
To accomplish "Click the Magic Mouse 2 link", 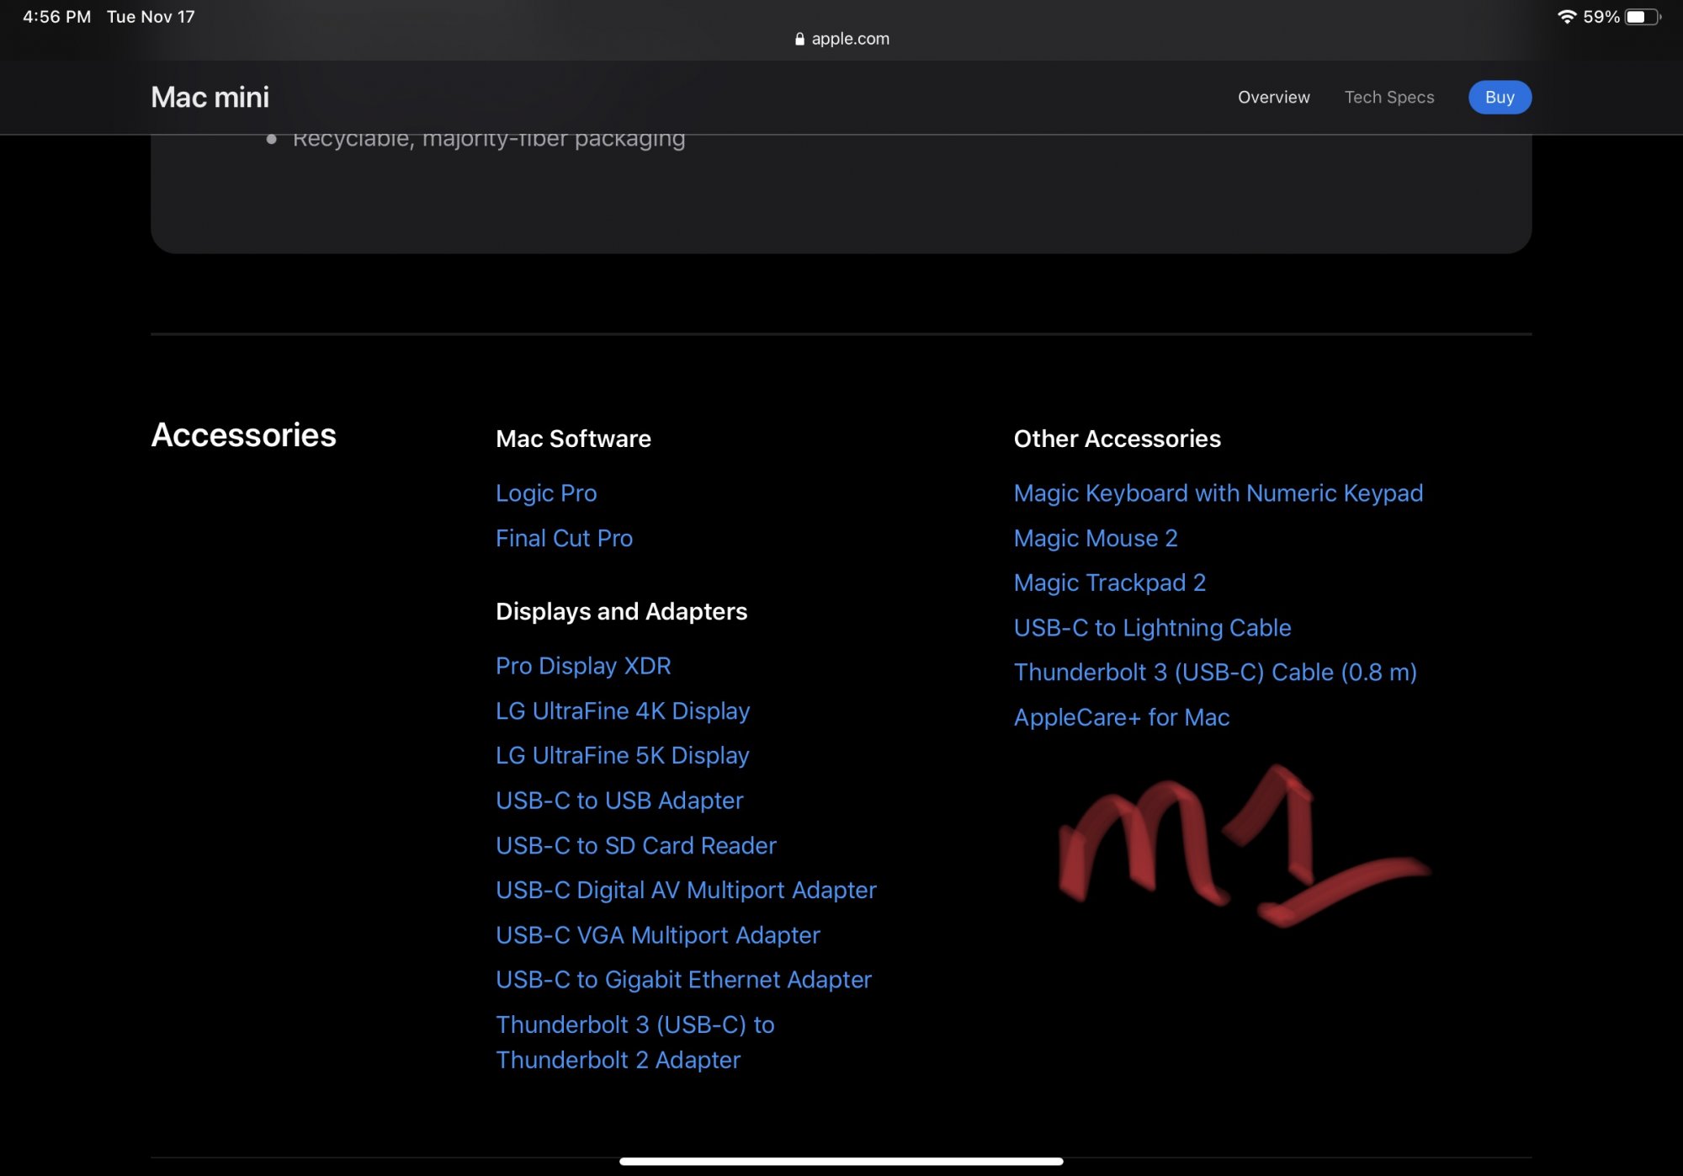I will pos(1095,538).
